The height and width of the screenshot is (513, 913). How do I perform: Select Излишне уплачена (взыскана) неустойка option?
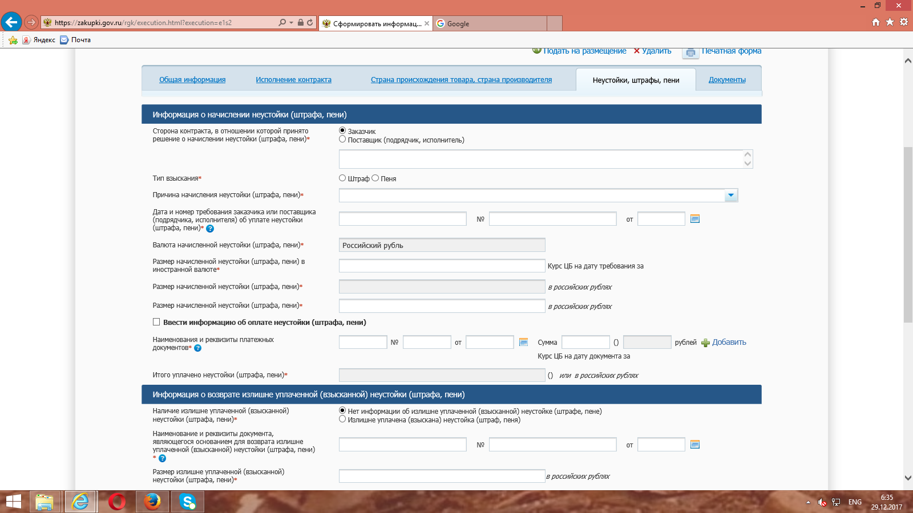click(342, 419)
